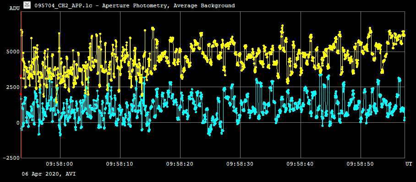Click the 09:58:50 time axis label
416x182 pixels.
point(360,164)
